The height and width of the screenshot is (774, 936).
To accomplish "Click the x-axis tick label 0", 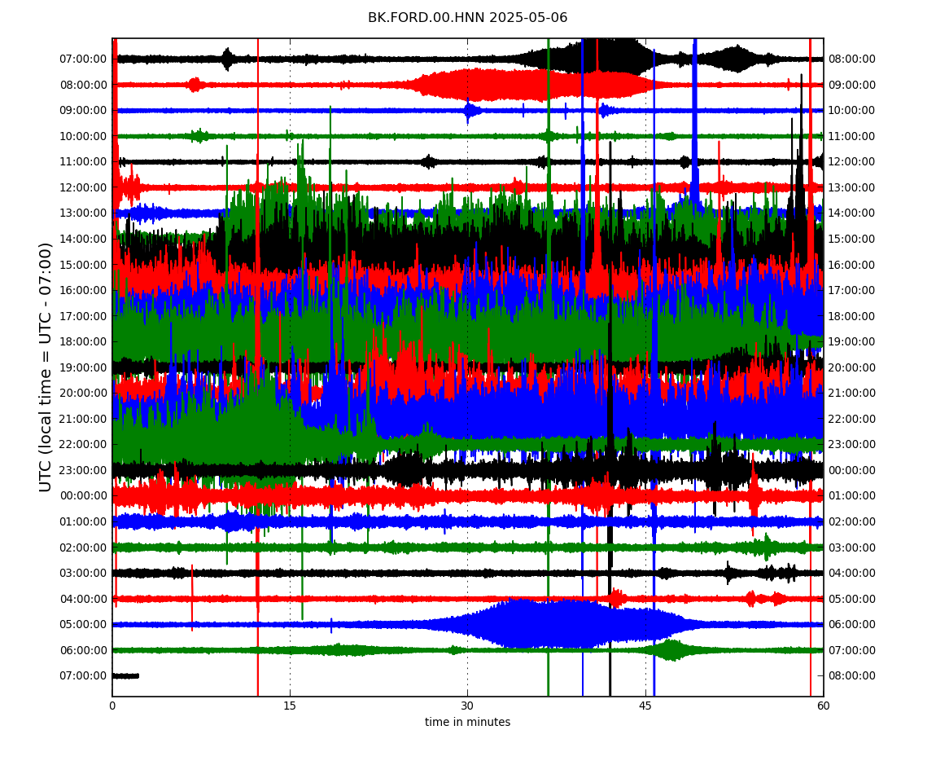I will 112,706.
